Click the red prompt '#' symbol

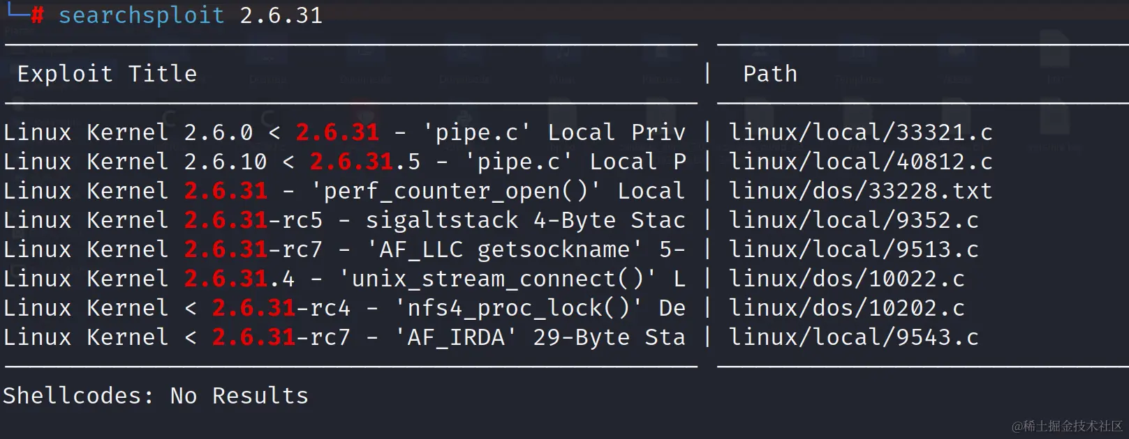pyautogui.click(x=37, y=15)
